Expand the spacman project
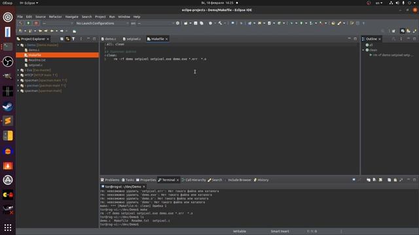Screen dimensions: 419x235 click(x=18, y=91)
